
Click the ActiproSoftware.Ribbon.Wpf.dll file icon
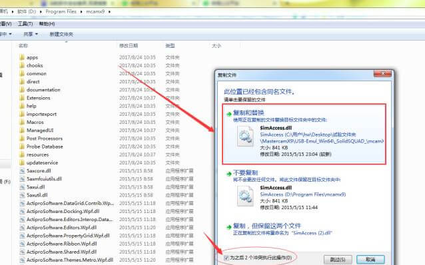(x=22, y=244)
